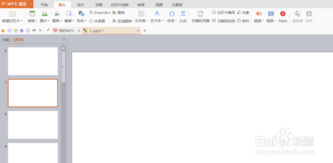Switch to the 开始 ribbon tab

coord(44,5)
